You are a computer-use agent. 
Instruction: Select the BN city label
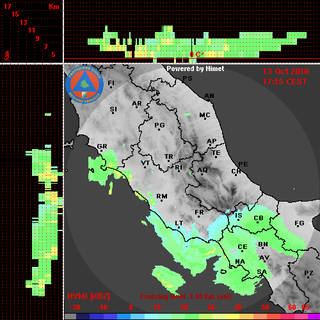coord(263,244)
